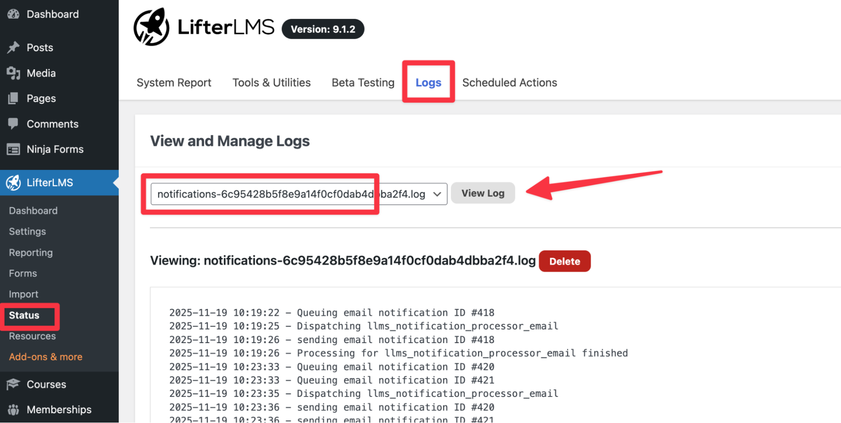841x423 pixels.
Task: Click the LifterLMS rocket logo in header
Action: (x=151, y=27)
